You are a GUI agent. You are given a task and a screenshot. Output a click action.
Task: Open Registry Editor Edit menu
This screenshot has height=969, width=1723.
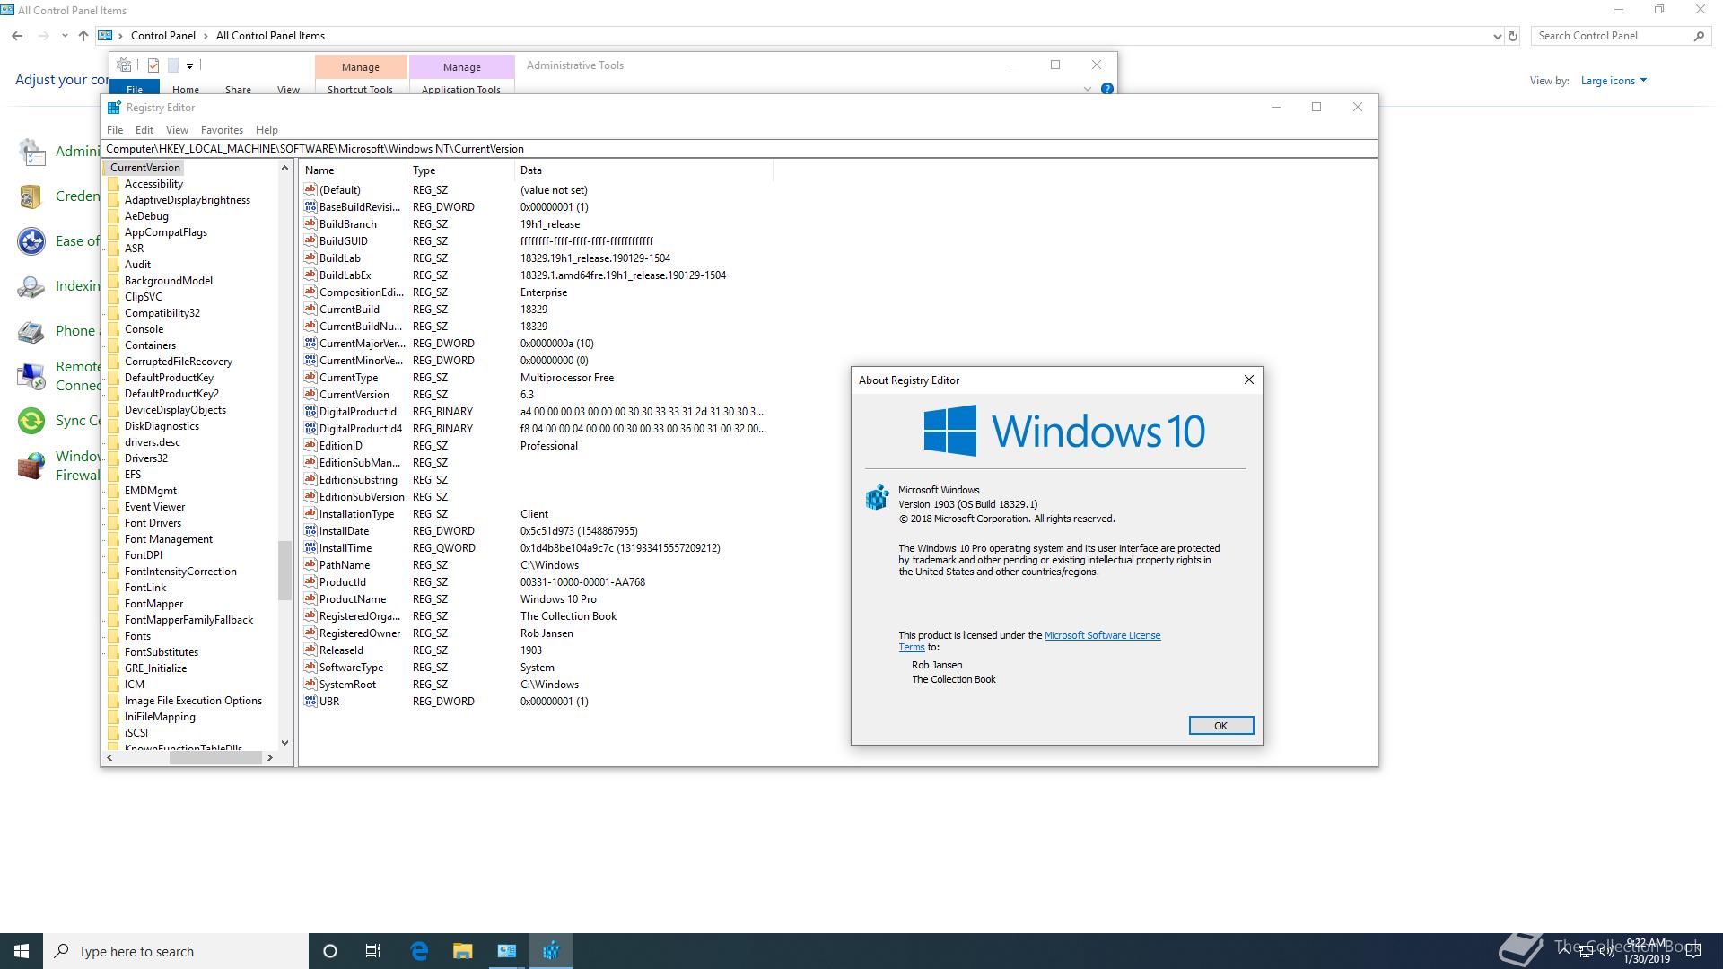(144, 129)
